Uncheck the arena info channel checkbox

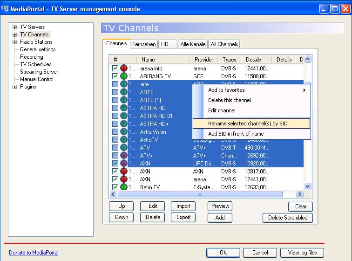pos(115,68)
